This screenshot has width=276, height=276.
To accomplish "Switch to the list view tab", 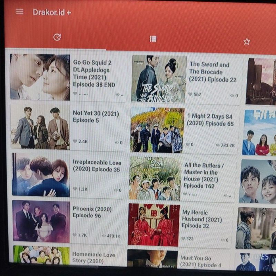I will click(153, 39).
